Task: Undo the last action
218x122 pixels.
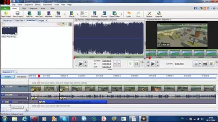Action: tap(129, 14)
